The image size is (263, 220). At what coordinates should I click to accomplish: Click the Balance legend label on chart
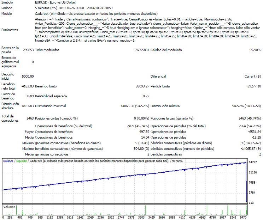8,161
